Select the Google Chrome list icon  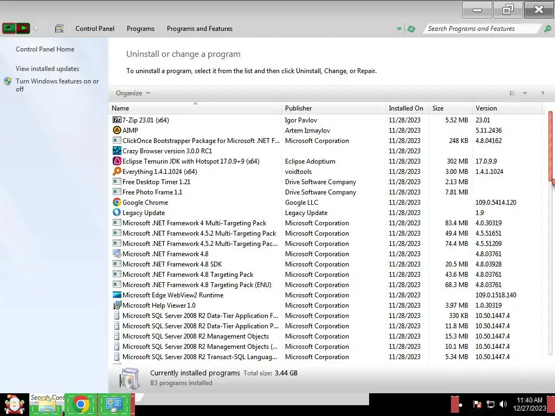tap(117, 202)
